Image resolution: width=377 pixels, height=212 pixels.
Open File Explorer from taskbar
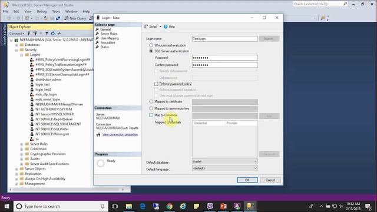point(129,206)
